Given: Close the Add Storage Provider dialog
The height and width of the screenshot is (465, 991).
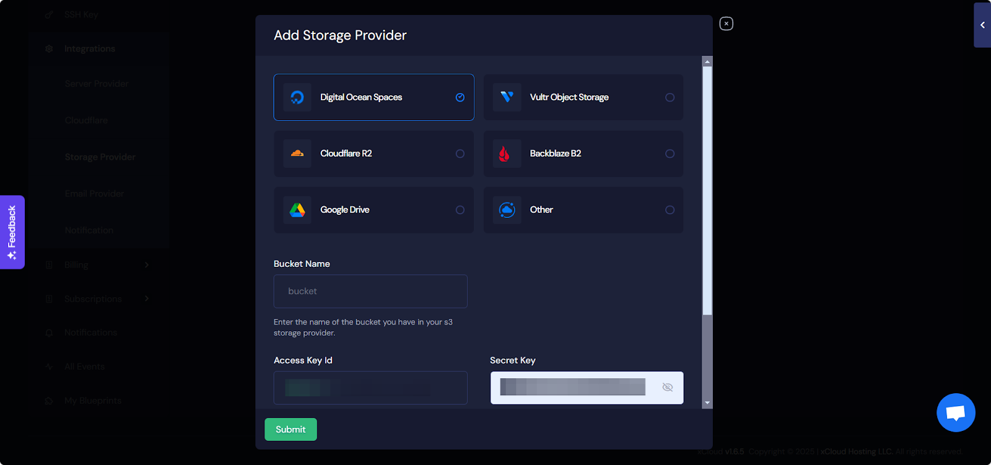Looking at the screenshot, I should point(727,24).
